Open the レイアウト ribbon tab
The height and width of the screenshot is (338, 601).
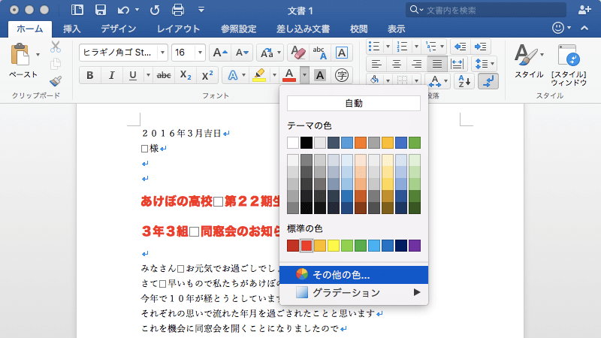pos(178,29)
